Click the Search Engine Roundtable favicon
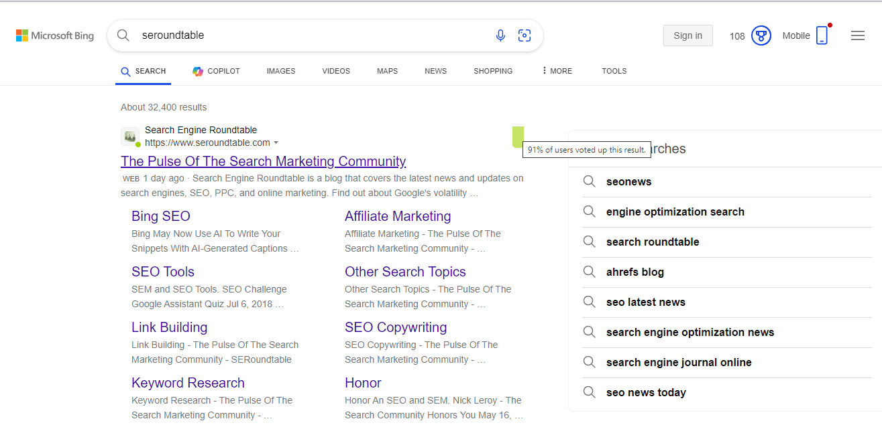Screen dimensions: 882x425 (129, 137)
